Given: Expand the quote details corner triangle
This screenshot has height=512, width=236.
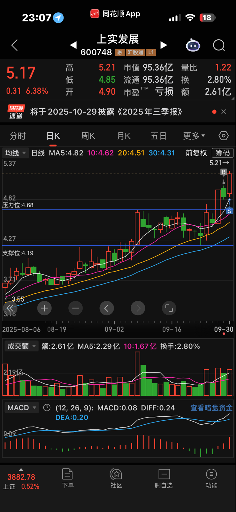Looking at the screenshot, I should 233,98.
